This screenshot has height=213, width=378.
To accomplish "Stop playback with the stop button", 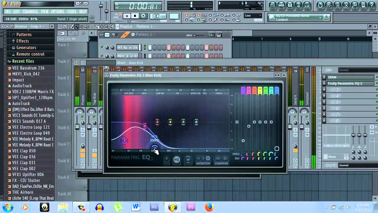I will click(135, 16).
